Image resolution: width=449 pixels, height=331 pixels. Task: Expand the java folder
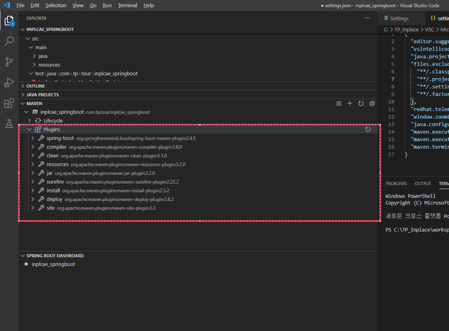point(34,56)
